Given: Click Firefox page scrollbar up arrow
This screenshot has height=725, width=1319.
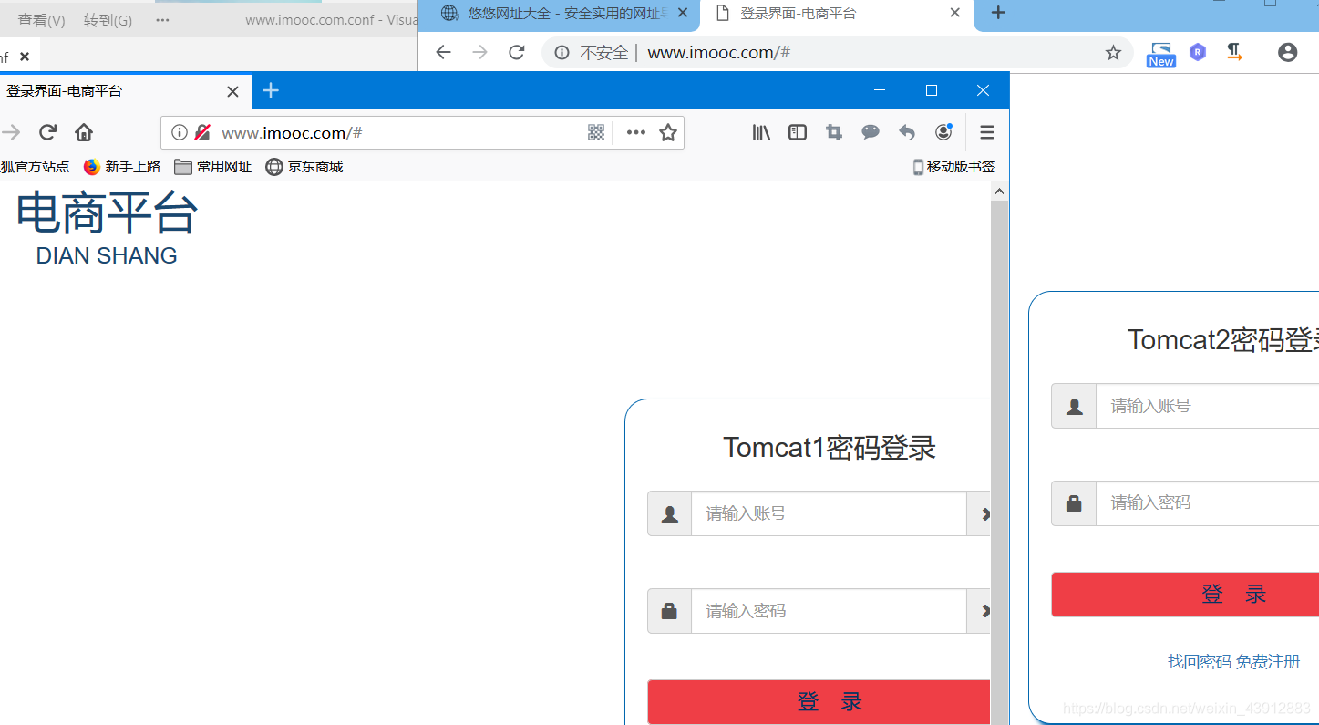Looking at the screenshot, I should point(999,192).
